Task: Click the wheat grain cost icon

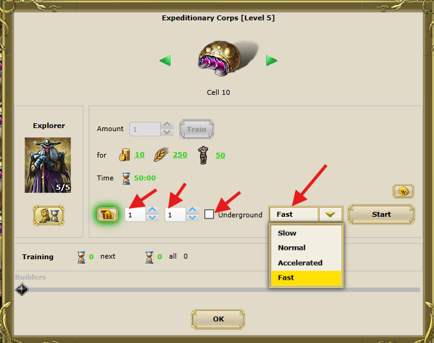Action: [x=161, y=154]
